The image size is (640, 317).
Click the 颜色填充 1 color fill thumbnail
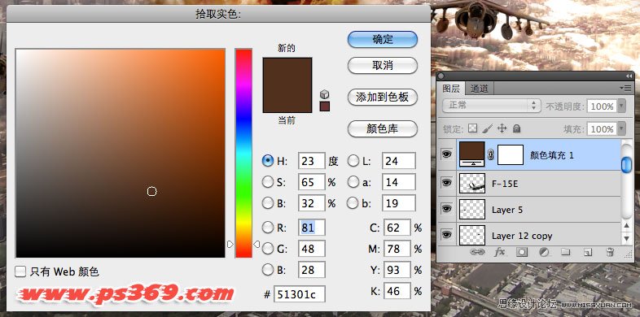click(x=472, y=154)
